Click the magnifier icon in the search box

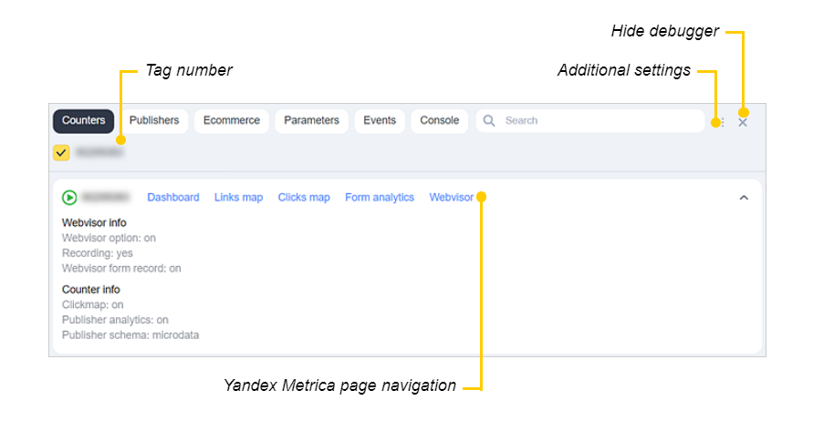(x=489, y=120)
